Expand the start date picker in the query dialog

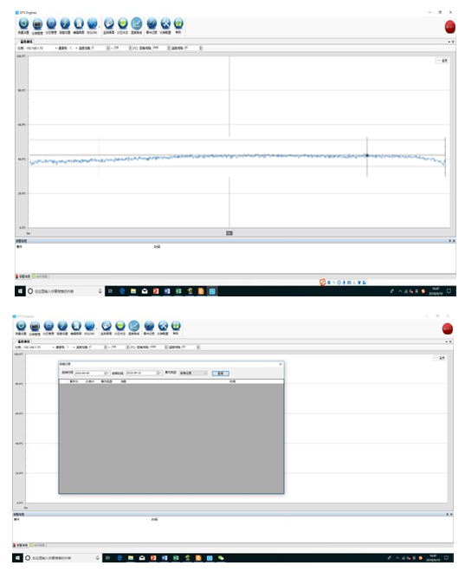[107, 374]
